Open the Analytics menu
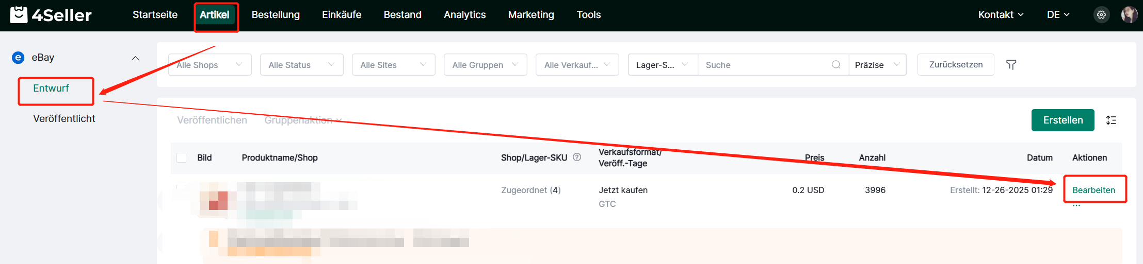The height and width of the screenshot is (264, 1143). point(464,15)
